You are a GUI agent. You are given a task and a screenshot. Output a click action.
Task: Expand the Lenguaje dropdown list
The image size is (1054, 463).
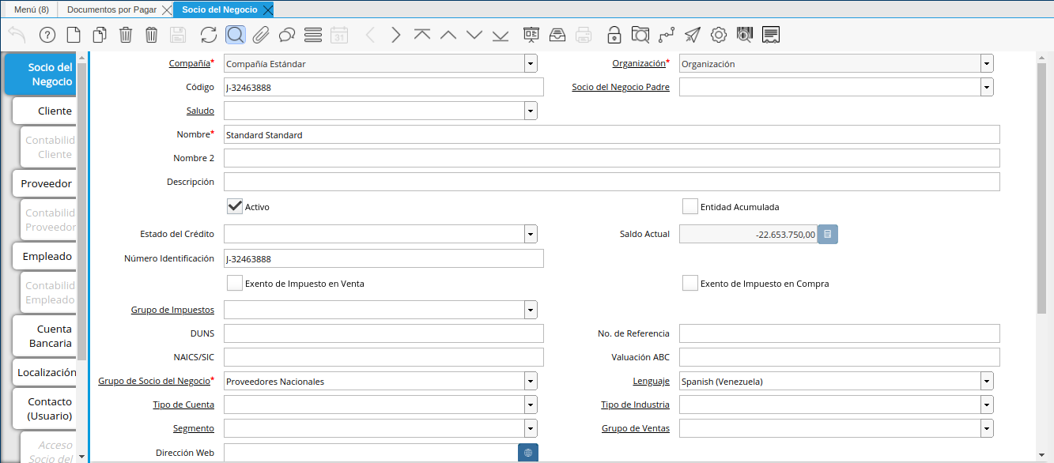click(x=986, y=382)
